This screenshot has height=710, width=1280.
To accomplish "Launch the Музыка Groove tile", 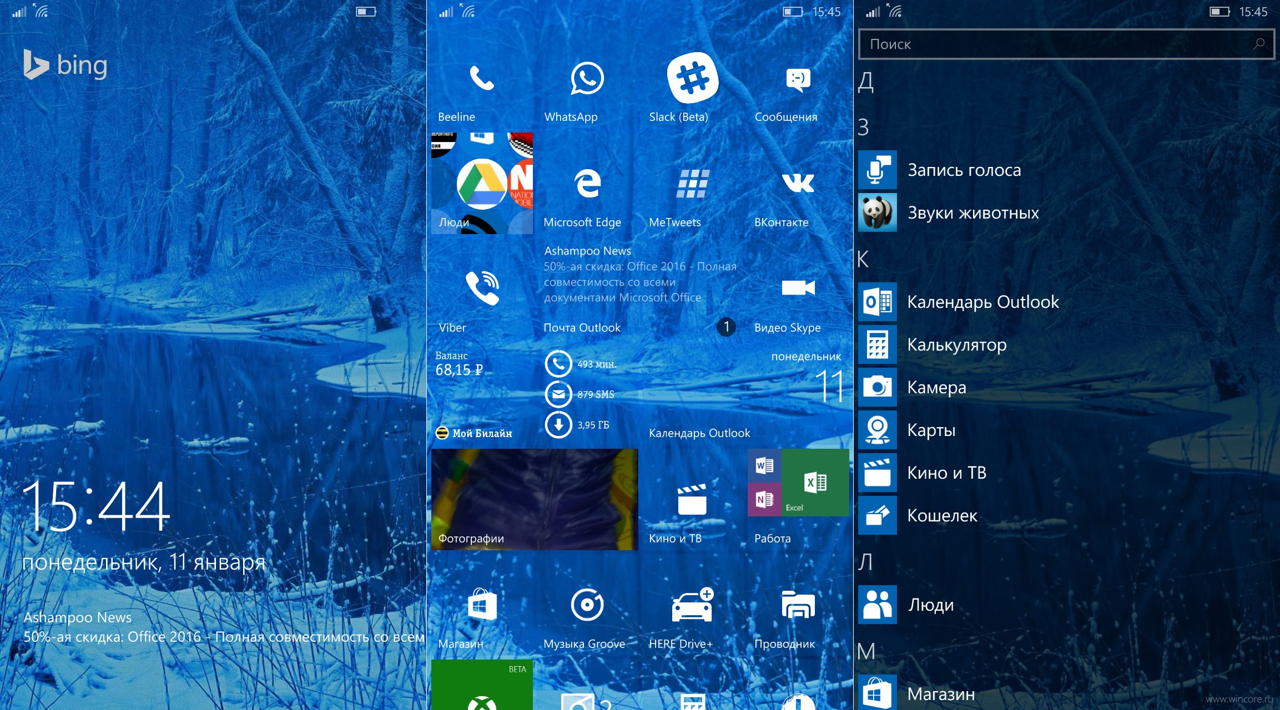I will point(587,605).
